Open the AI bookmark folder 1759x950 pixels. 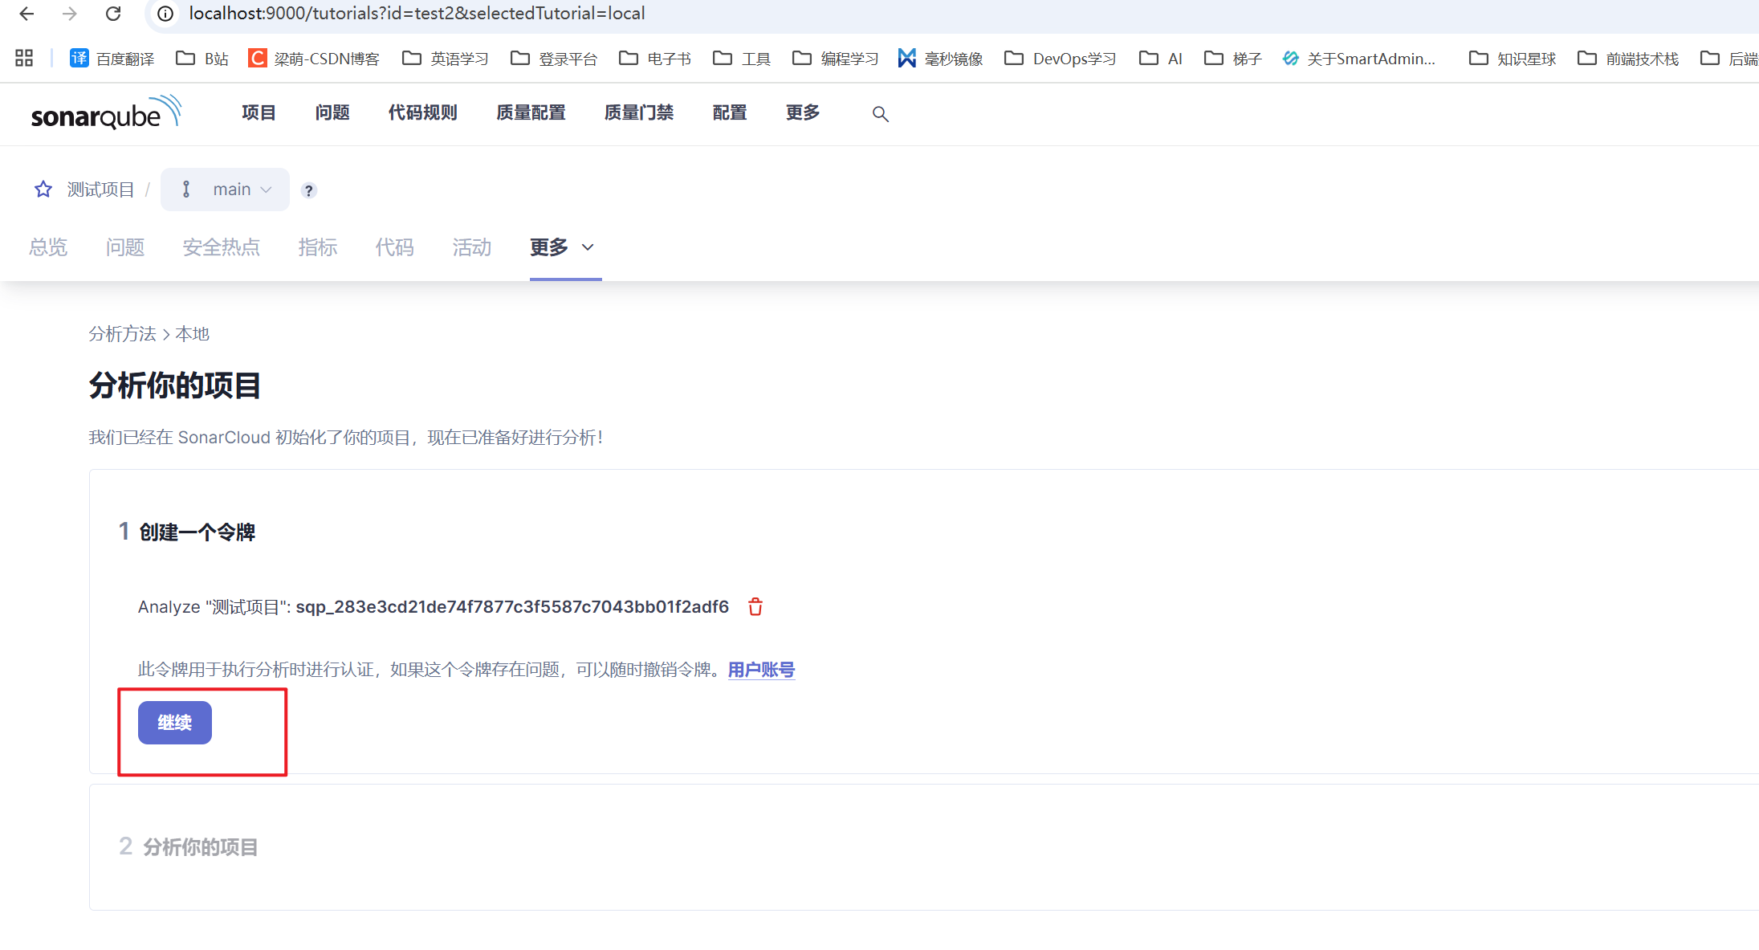1161,59
